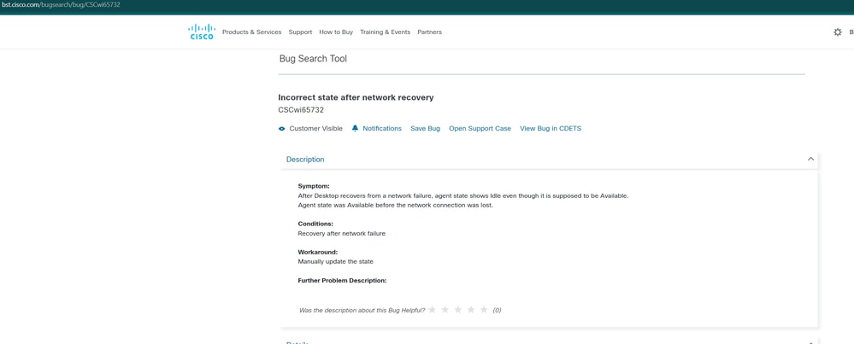Open the How to Buy menu
The image size is (854, 344).
336,32
